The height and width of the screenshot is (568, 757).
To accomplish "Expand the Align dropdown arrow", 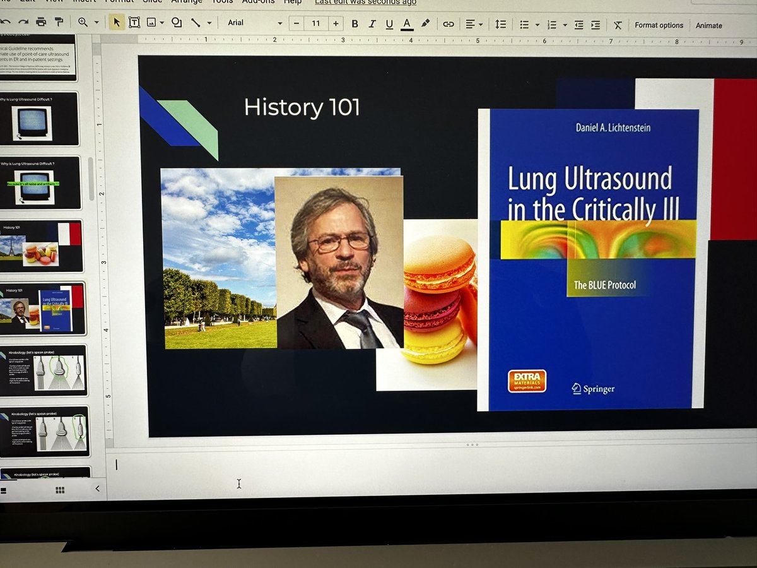I will pos(481,25).
